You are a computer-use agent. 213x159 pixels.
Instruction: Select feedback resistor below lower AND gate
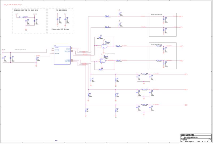click(101, 70)
